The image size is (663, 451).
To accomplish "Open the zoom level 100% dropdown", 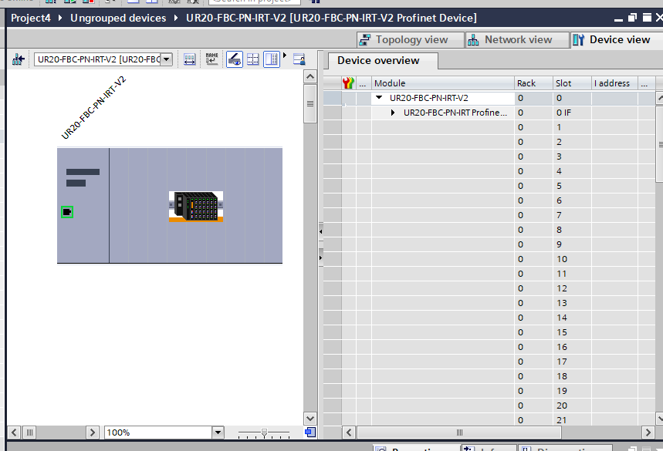I will [x=218, y=432].
